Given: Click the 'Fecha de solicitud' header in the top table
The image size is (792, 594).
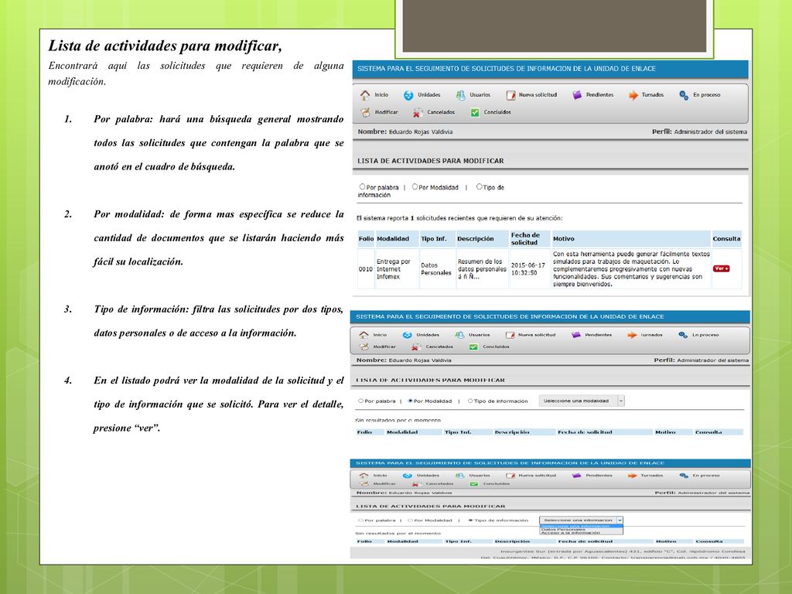Looking at the screenshot, I should tap(530, 239).
